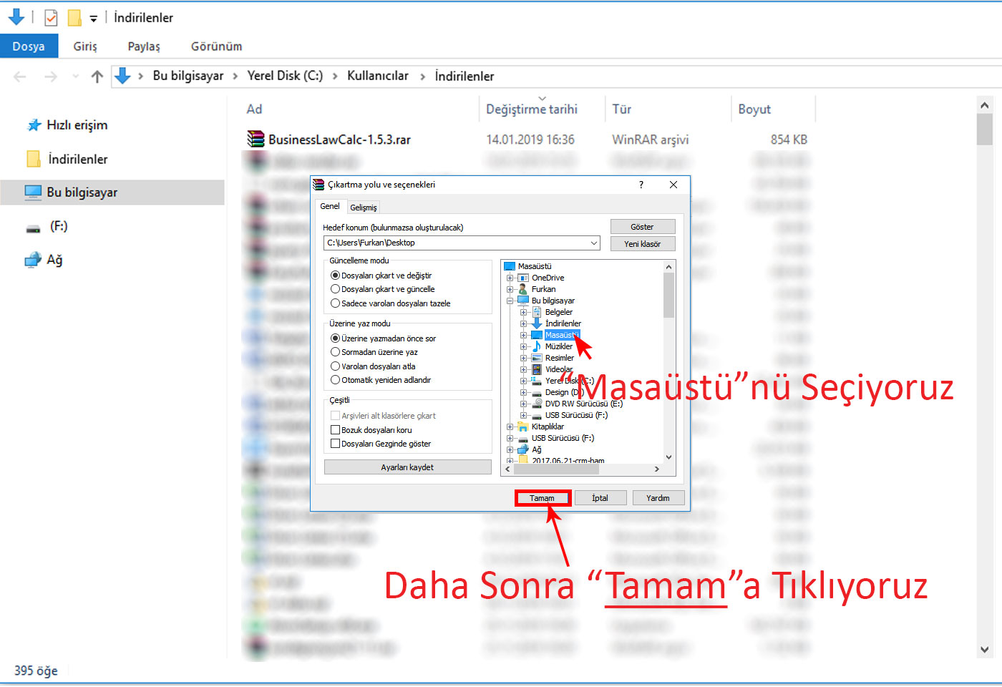Select Dosyaları çıkart ve güncelle option

tap(335, 289)
